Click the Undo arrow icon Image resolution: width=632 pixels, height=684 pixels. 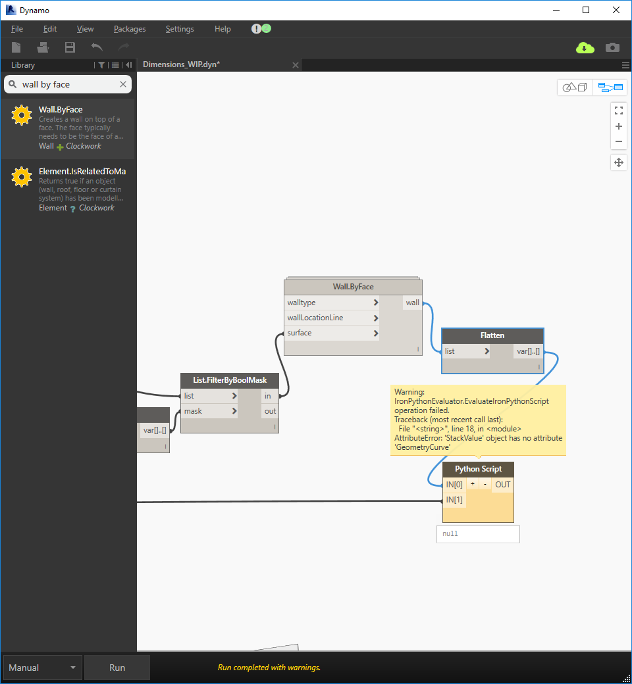tap(97, 47)
